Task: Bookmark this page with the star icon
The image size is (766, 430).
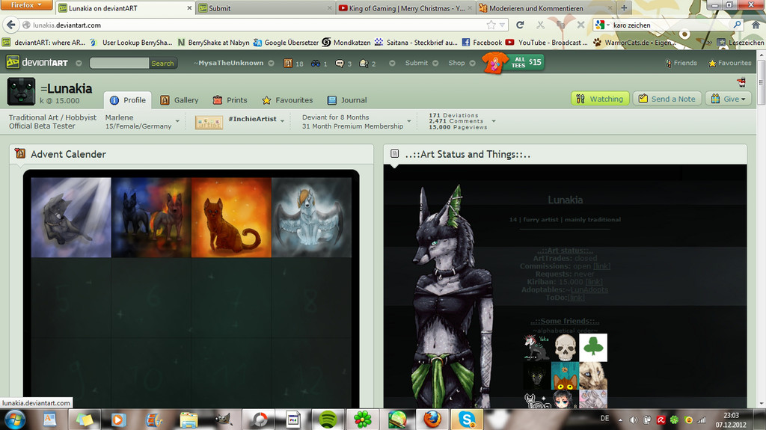Action: (491, 25)
